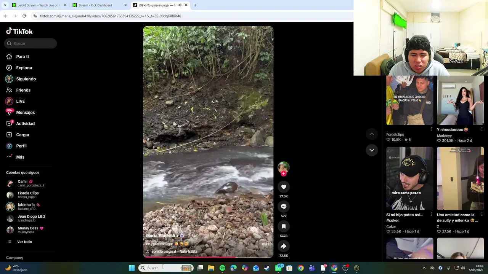Focus the TikTok Buscar search field
This screenshot has width=488, height=274.
tap(30, 43)
